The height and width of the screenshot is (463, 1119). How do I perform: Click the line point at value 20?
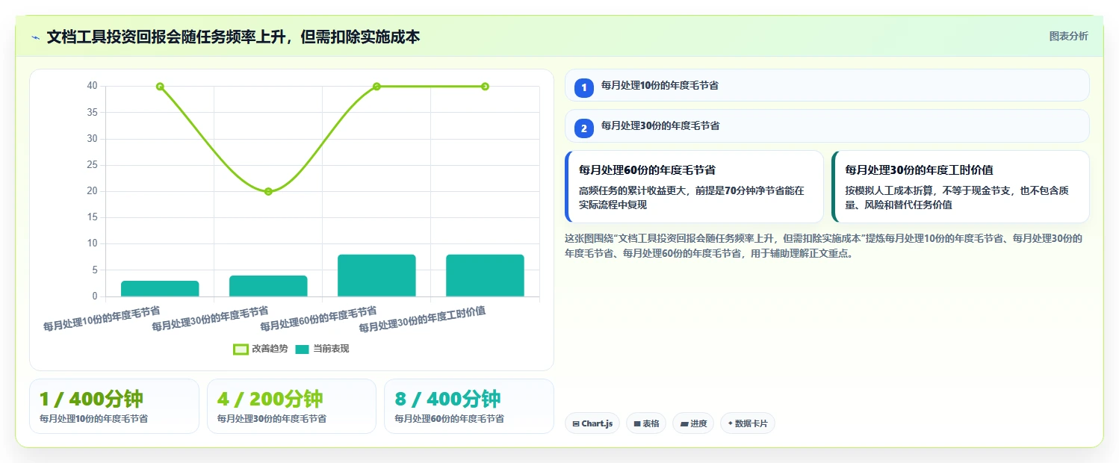coord(268,192)
